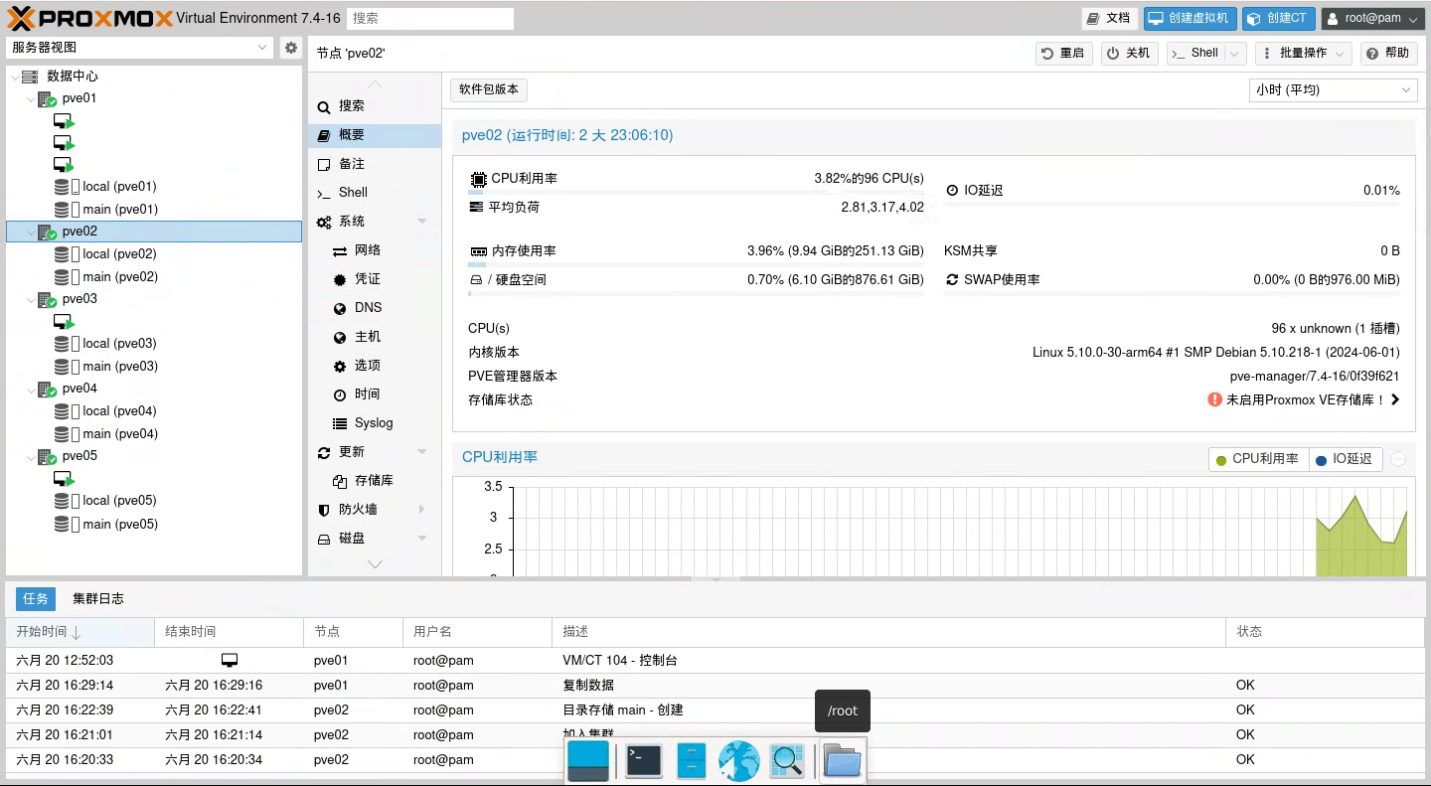The height and width of the screenshot is (786, 1431).
Task: Select storage local (pve05)
Action: [x=119, y=501]
